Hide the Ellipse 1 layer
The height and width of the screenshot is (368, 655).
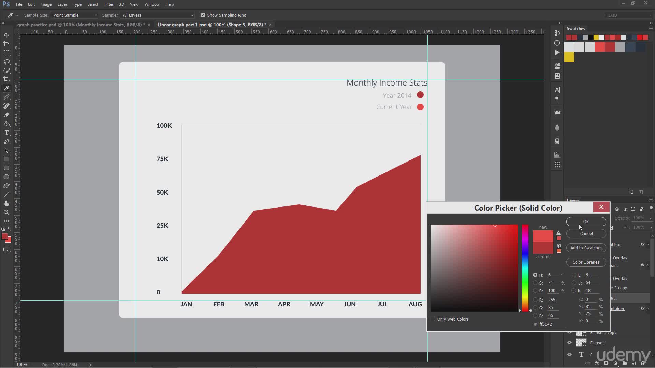point(569,343)
